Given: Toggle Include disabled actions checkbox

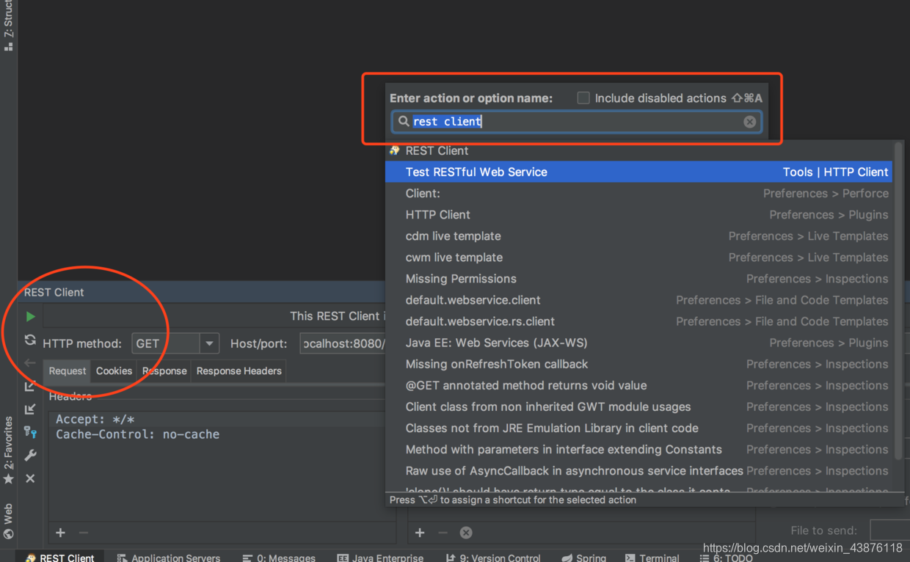Looking at the screenshot, I should (x=583, y=98).
